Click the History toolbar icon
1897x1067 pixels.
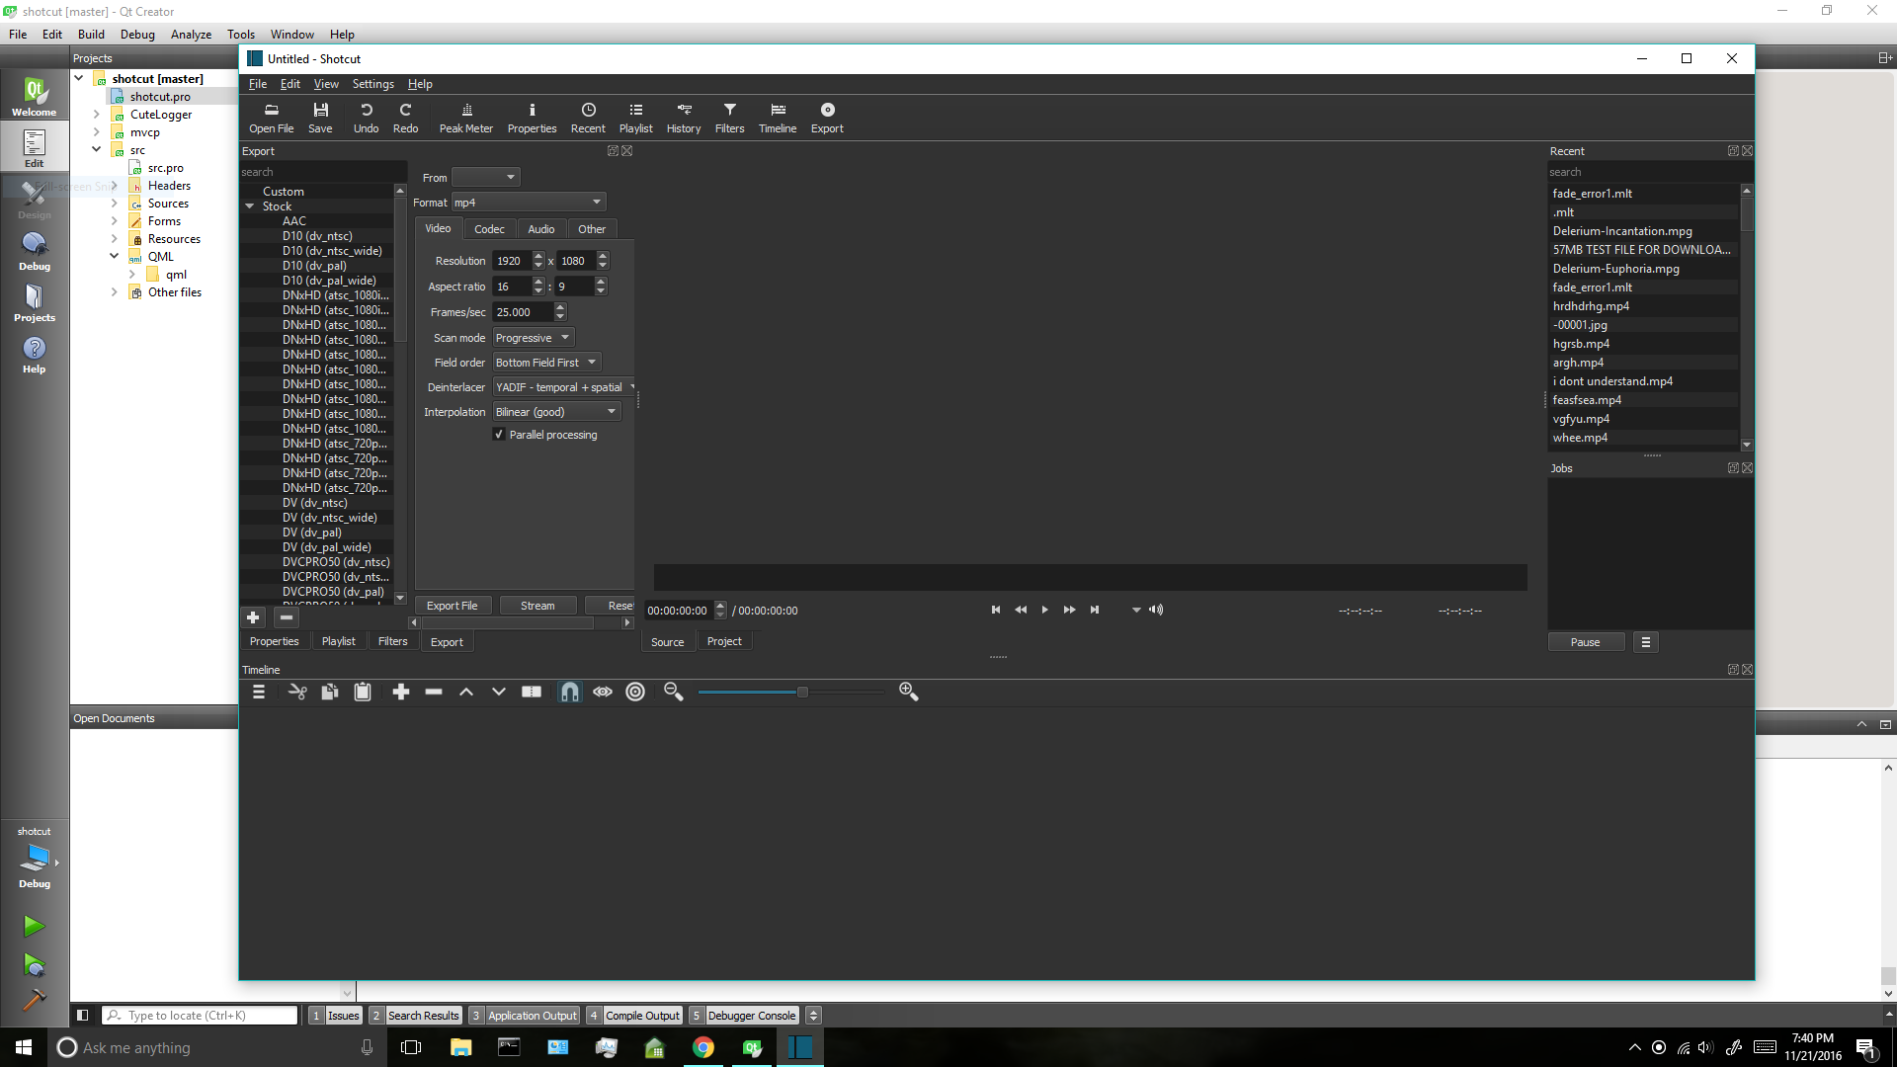tap(683, 118)
